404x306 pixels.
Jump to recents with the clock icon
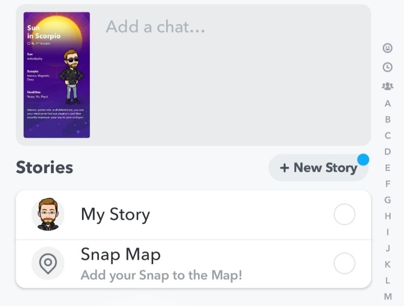click(388, 67)
